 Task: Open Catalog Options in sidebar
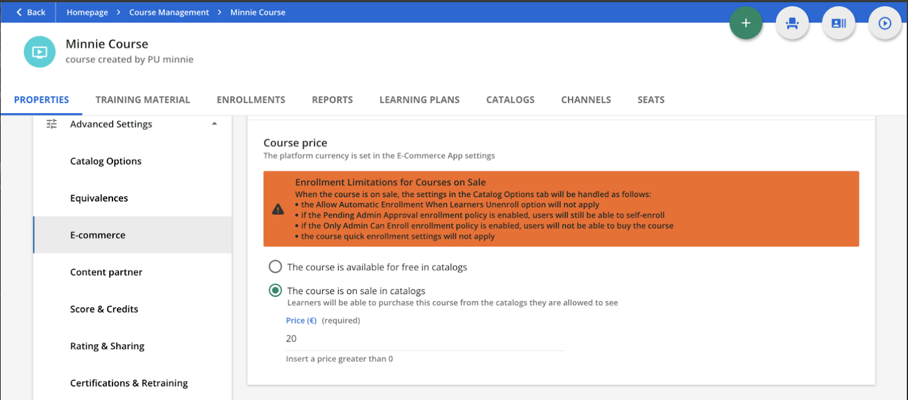(x=106, y=161)
